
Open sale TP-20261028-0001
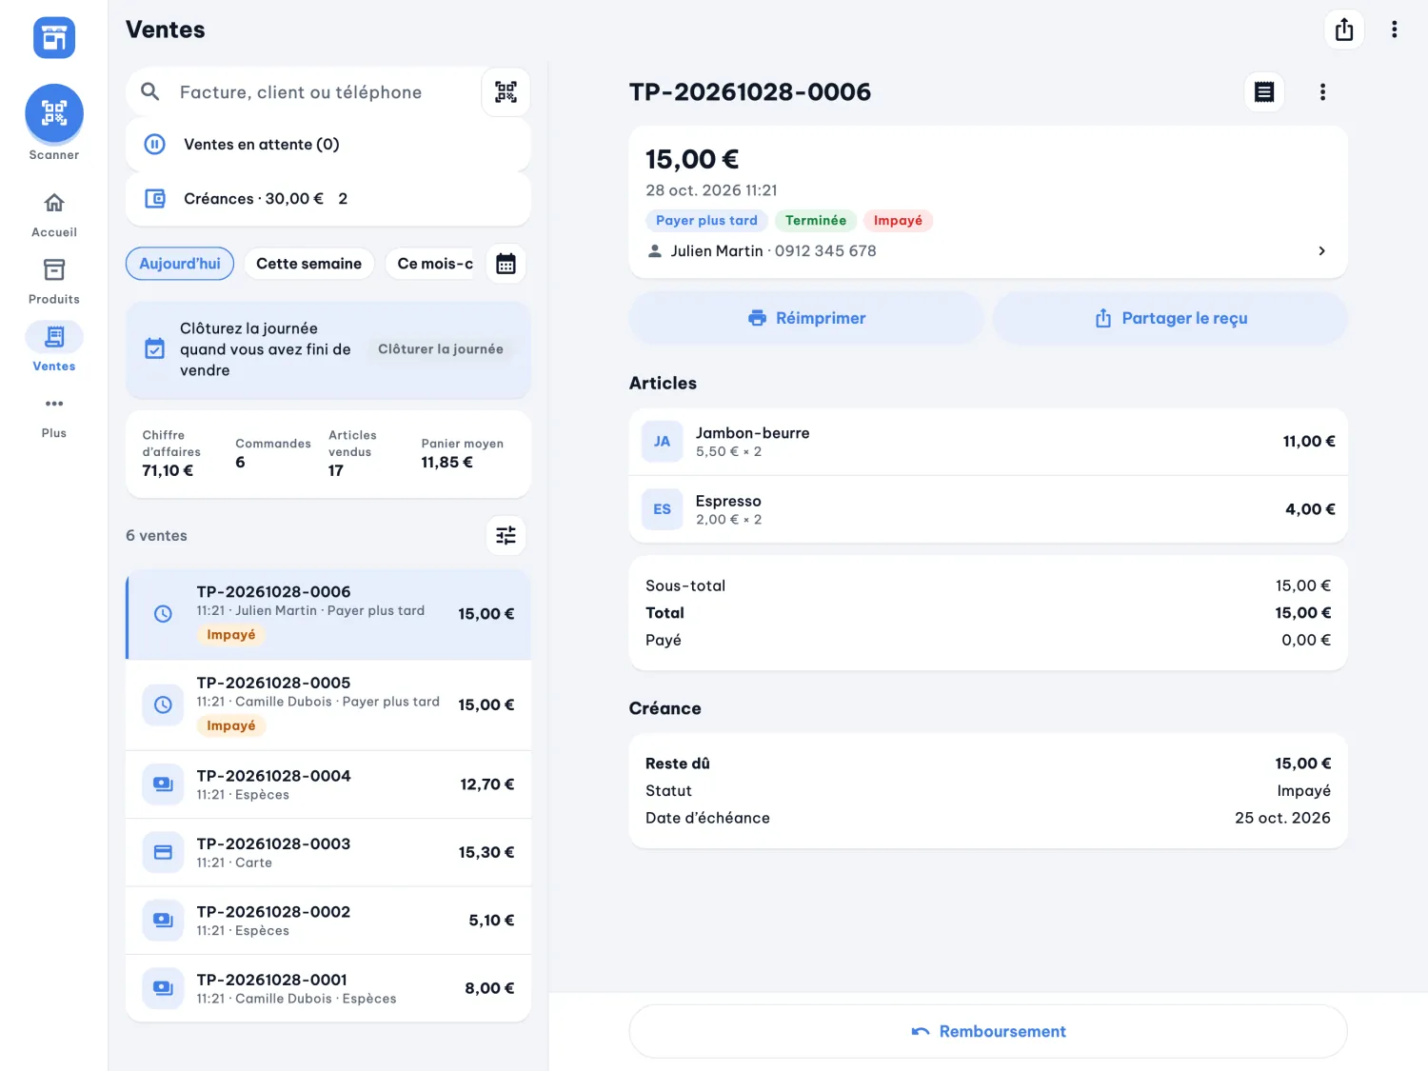click(x=327, y=988)
